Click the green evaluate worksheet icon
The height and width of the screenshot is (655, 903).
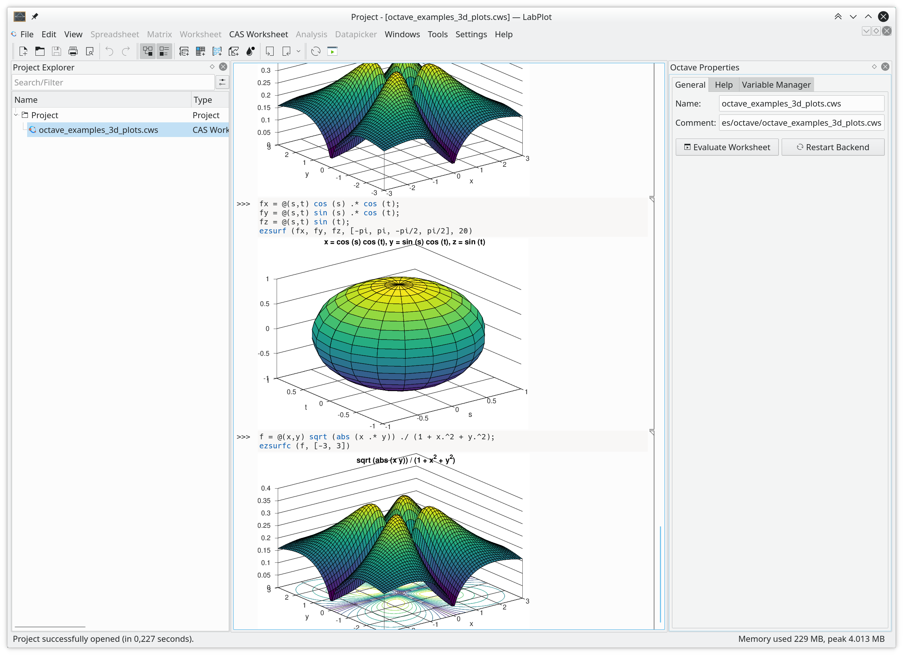pyautogui.click(x=332, y=51)
